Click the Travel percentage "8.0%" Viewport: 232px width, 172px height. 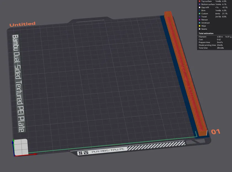click(224, 17)
